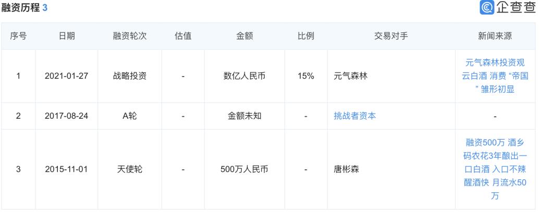The width and height of the screenshot is (541, 212).
Task: Open the 挑战者资本 investor link
Action: point(355,116)
